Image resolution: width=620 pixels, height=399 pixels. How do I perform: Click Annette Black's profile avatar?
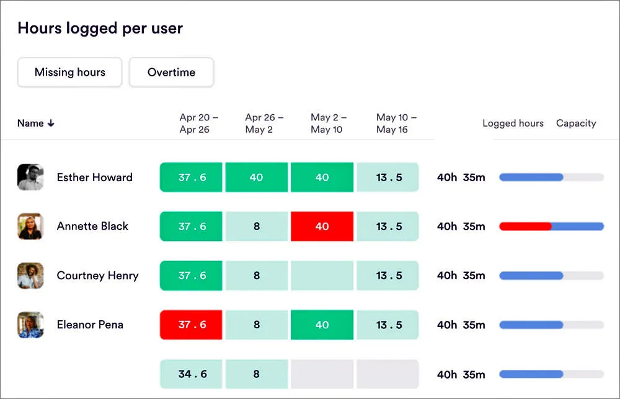tap(30, 226)
